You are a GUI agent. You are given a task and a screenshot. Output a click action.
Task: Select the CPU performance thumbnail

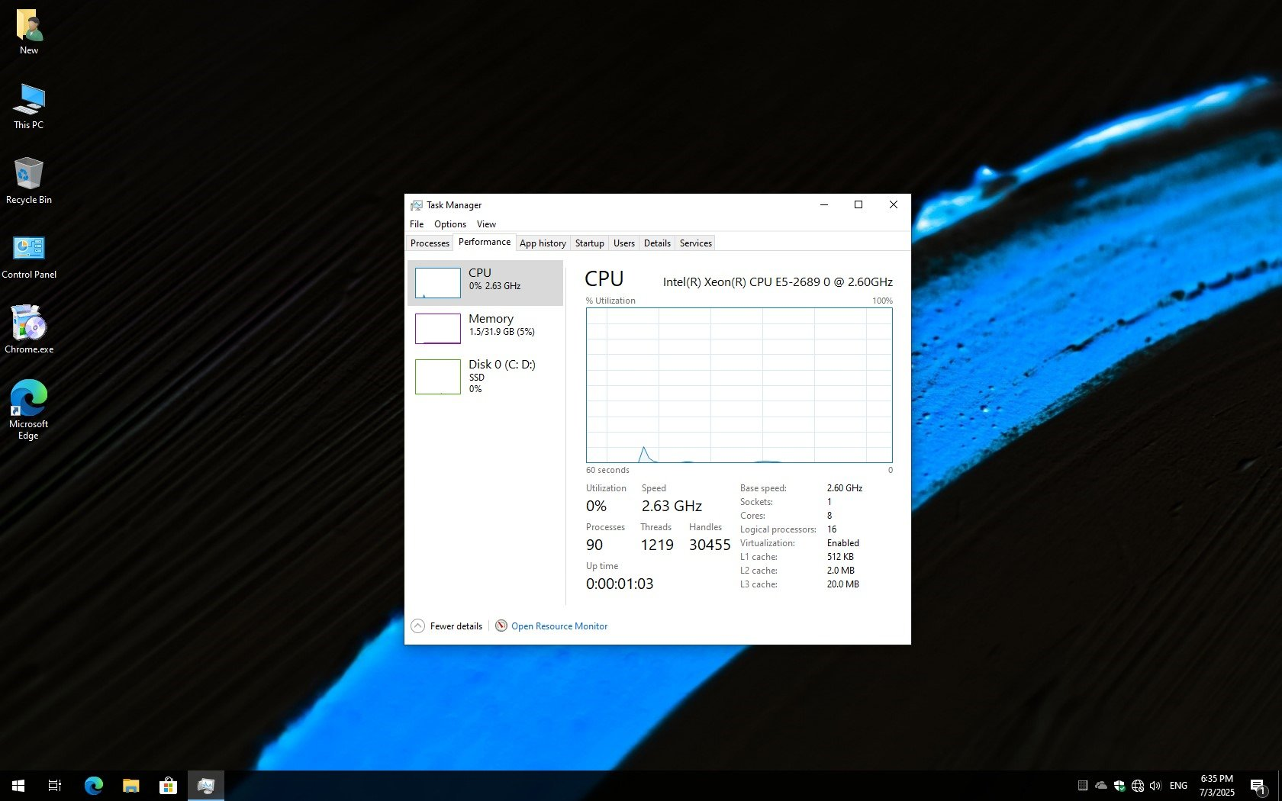click(438, 283)
